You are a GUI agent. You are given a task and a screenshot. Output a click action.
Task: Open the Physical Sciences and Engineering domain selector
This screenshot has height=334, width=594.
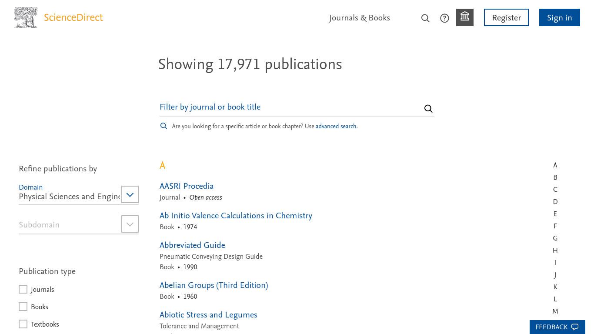pyautogui.click(x=70, y=197)
